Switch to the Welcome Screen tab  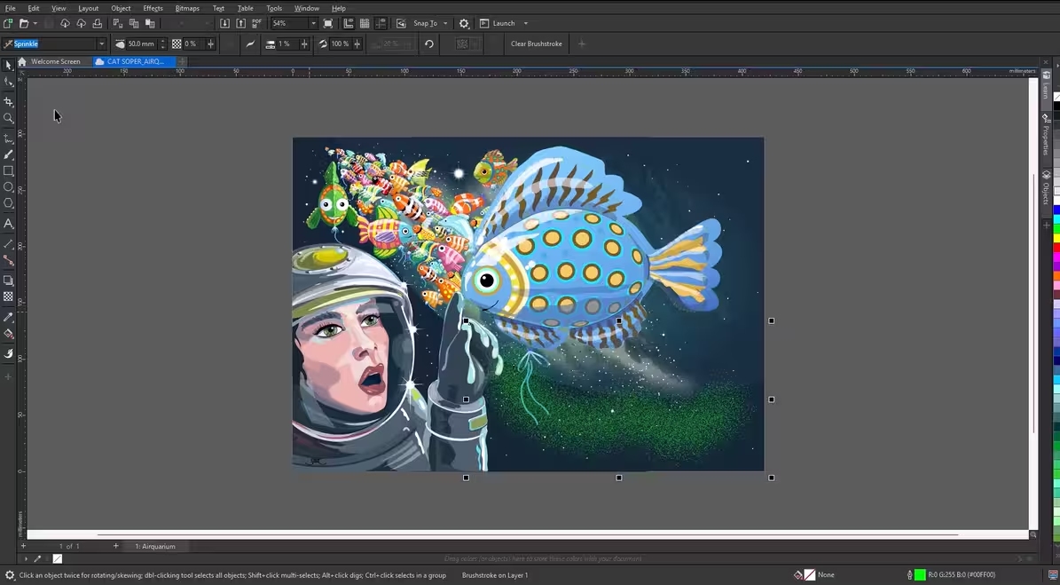coord(55,61)
